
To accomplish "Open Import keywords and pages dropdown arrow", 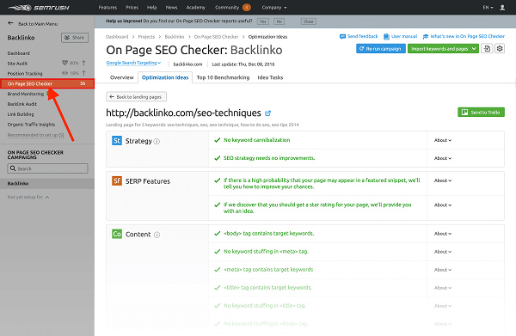I will click(474, 49).
